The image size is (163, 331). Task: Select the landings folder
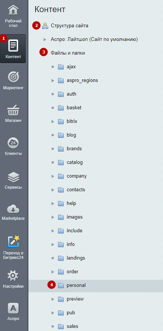tap(76, 258)
